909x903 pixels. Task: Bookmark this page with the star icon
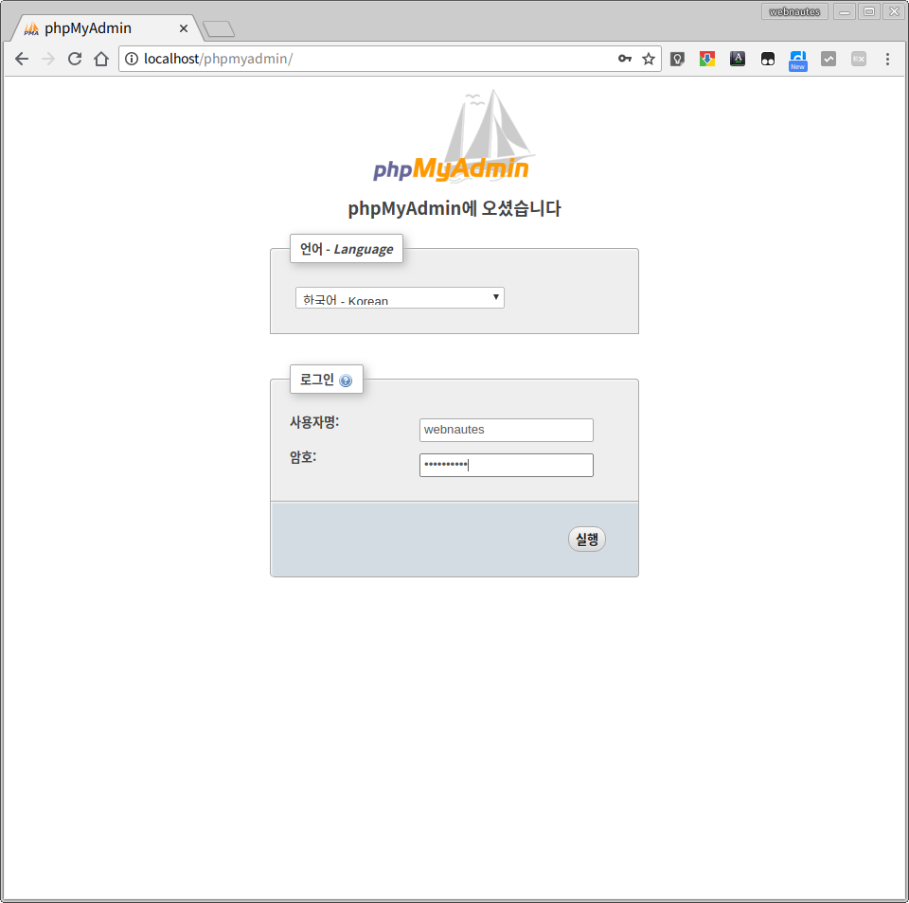[649, 59]
